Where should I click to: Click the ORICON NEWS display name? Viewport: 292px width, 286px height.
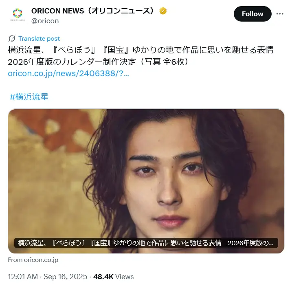92,11
